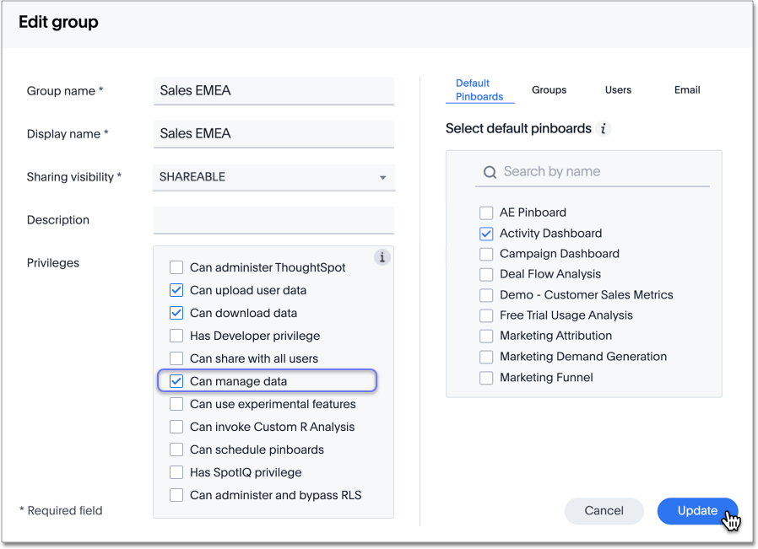
Task: Uncheck Can upload user data
Action: pyautogui.click(x=176, y=290)
